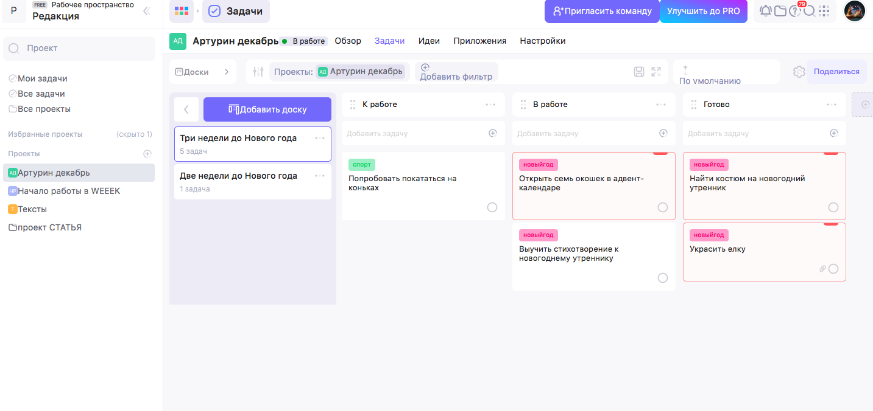Complete "Выучить стихотворение" task via its circle
This screenshot has height=411, width=873.
(663, 278)
